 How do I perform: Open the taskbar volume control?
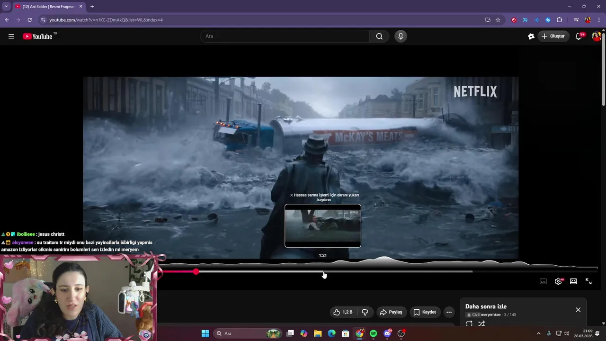[567, 333]
